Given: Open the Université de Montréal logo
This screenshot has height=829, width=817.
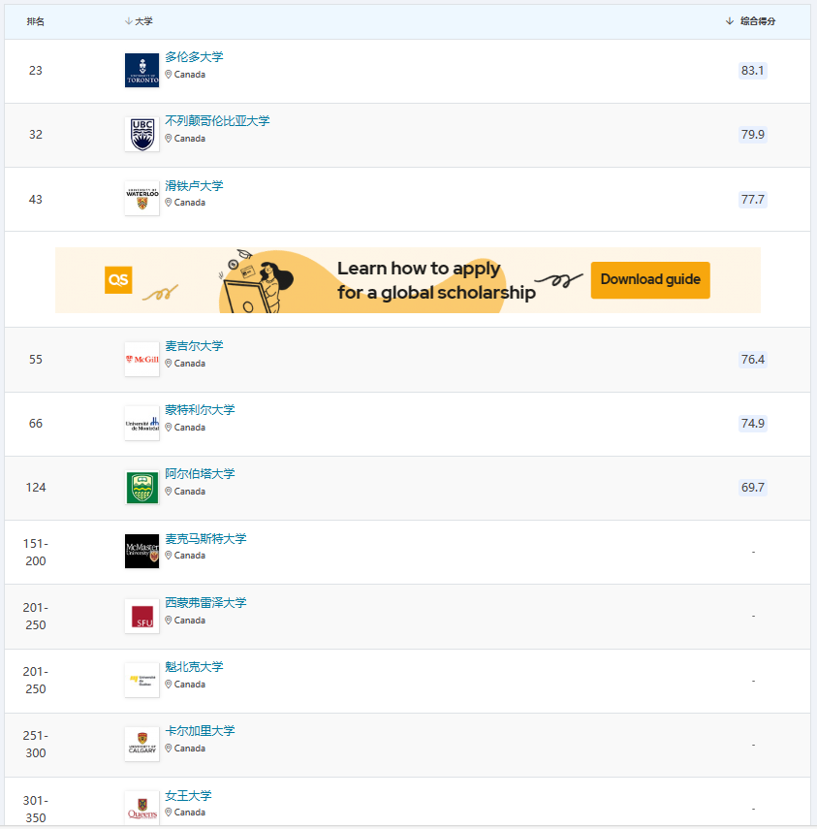Looking at the screenshot, I should (141, 423).
